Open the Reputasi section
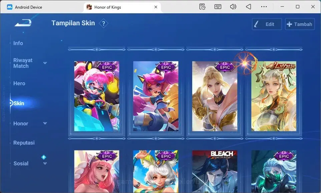321x193 pixels. click(x=24, y=143)
